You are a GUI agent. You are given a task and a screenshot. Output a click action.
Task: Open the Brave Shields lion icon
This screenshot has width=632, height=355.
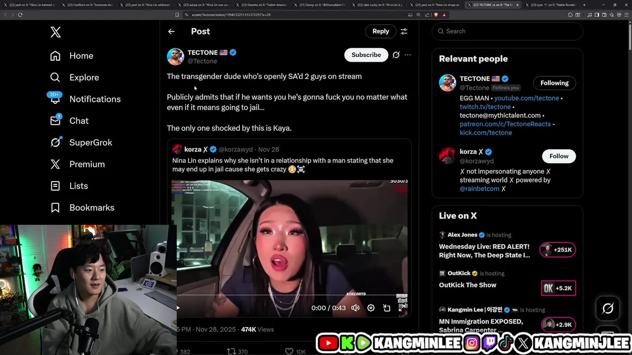[x=436, y=15]
